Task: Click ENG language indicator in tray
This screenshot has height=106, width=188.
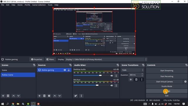Action: pos(170,104)
